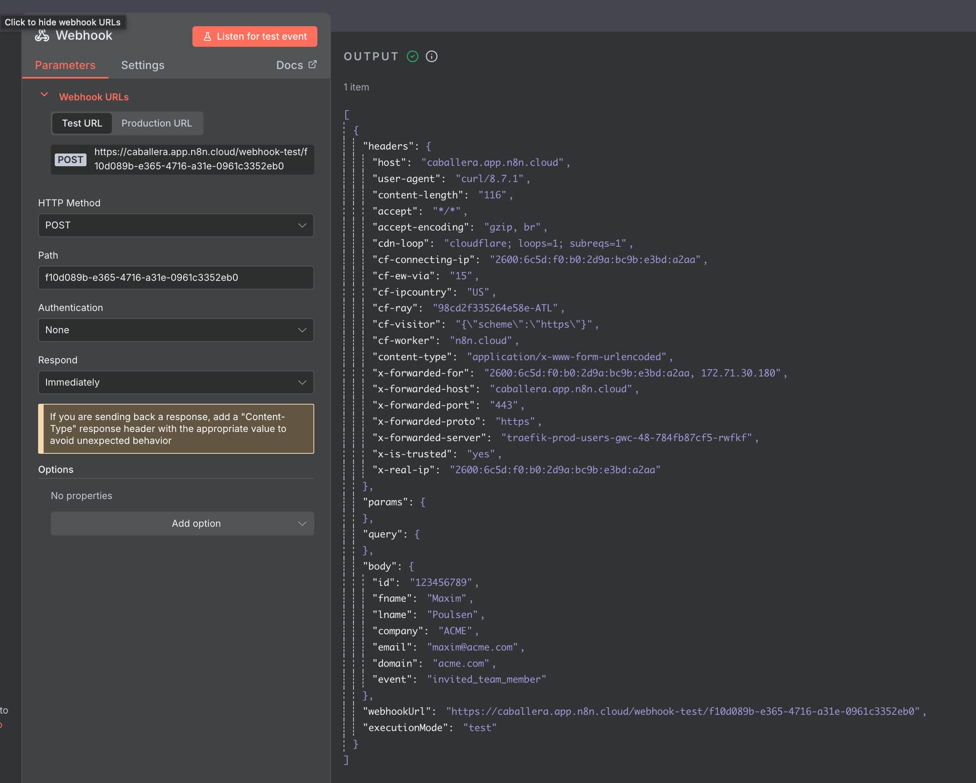
Task: Collapse the Webhook URLs section
Action: click(44, 95)
